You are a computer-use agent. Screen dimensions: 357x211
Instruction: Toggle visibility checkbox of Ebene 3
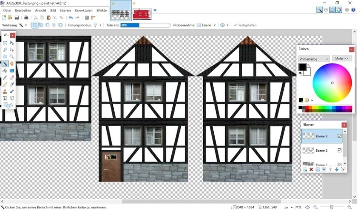pos(339,136)
